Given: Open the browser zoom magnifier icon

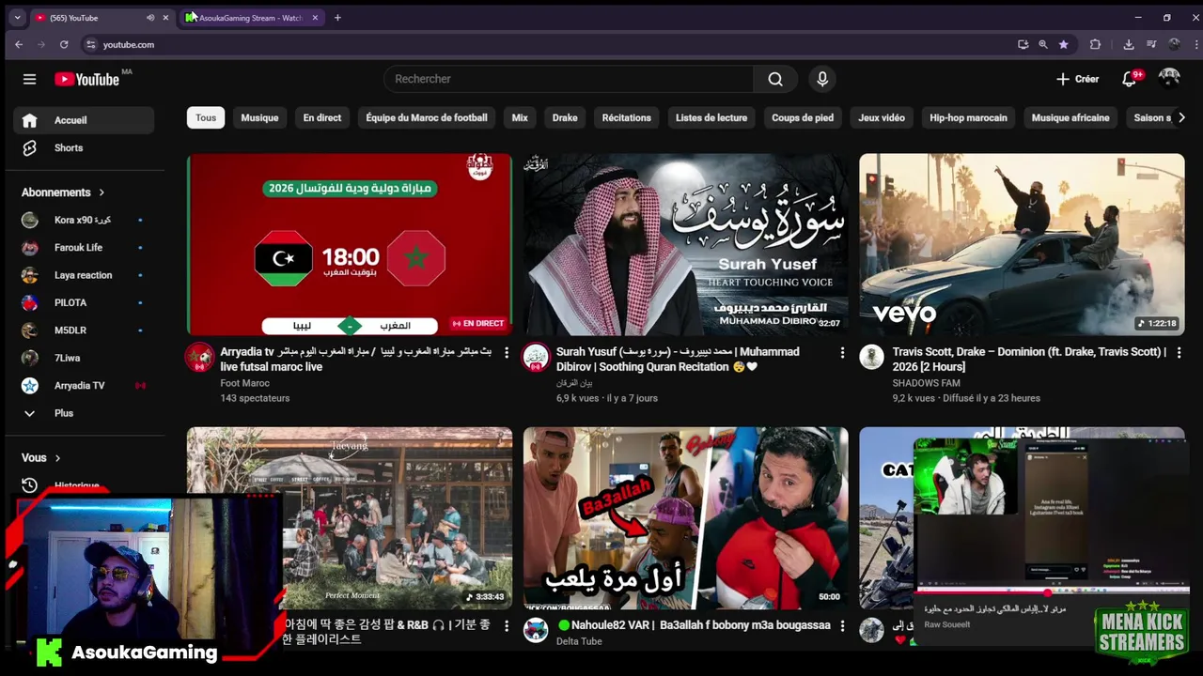Looking at the screenshot, I should (x=1042, y=44).
